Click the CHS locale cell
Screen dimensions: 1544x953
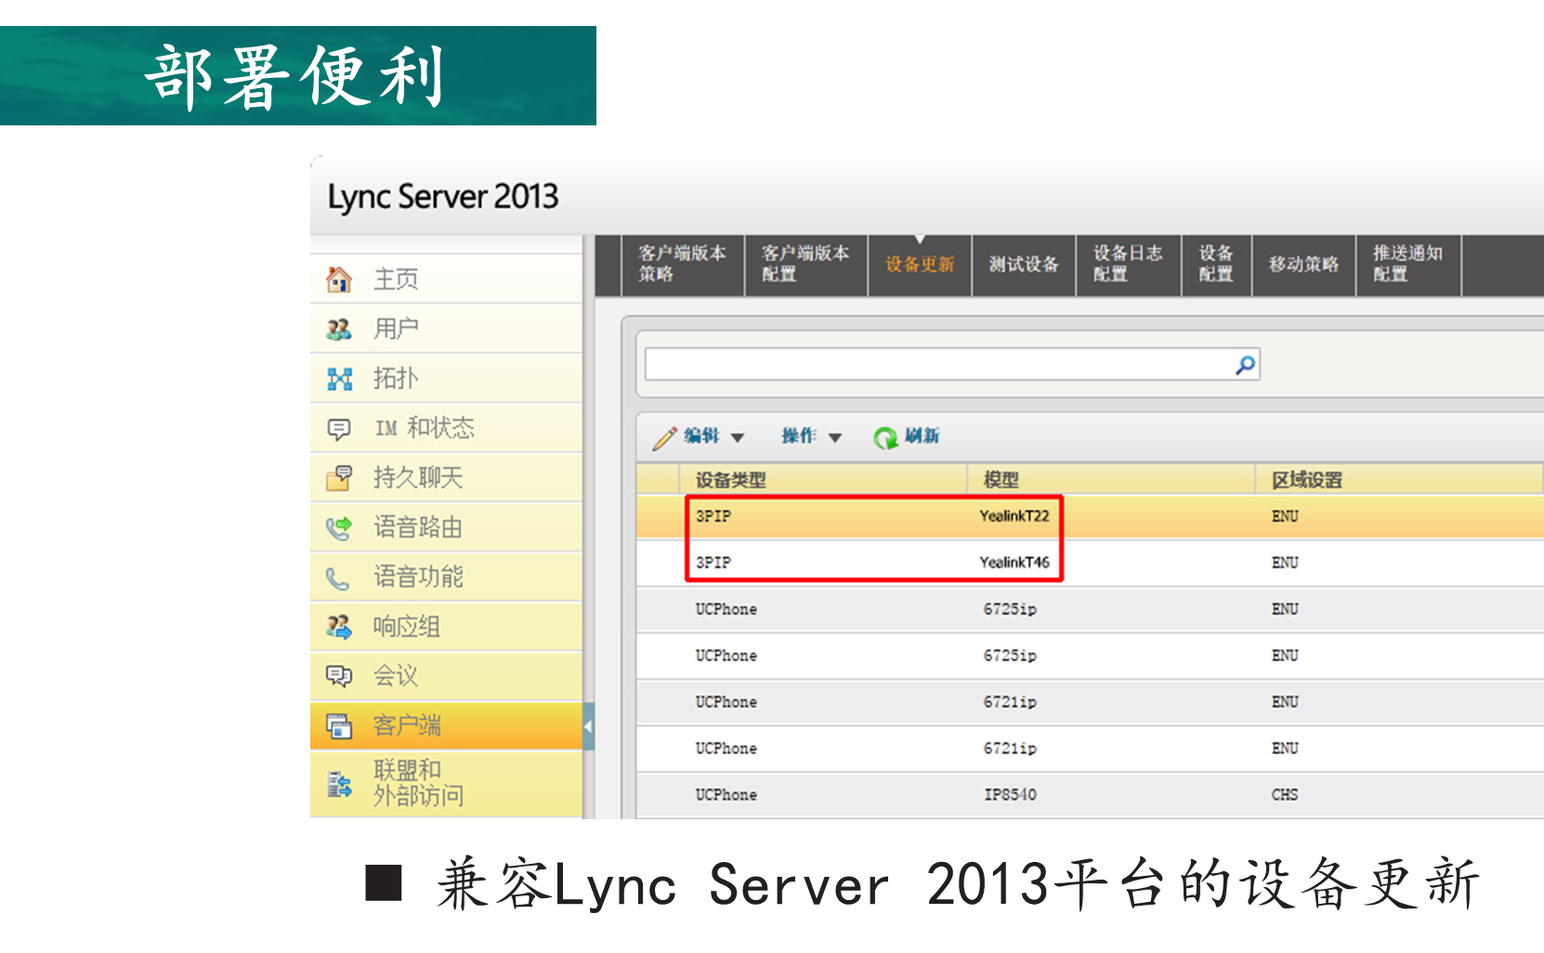pyautogui.click(x=1285, y=795)
